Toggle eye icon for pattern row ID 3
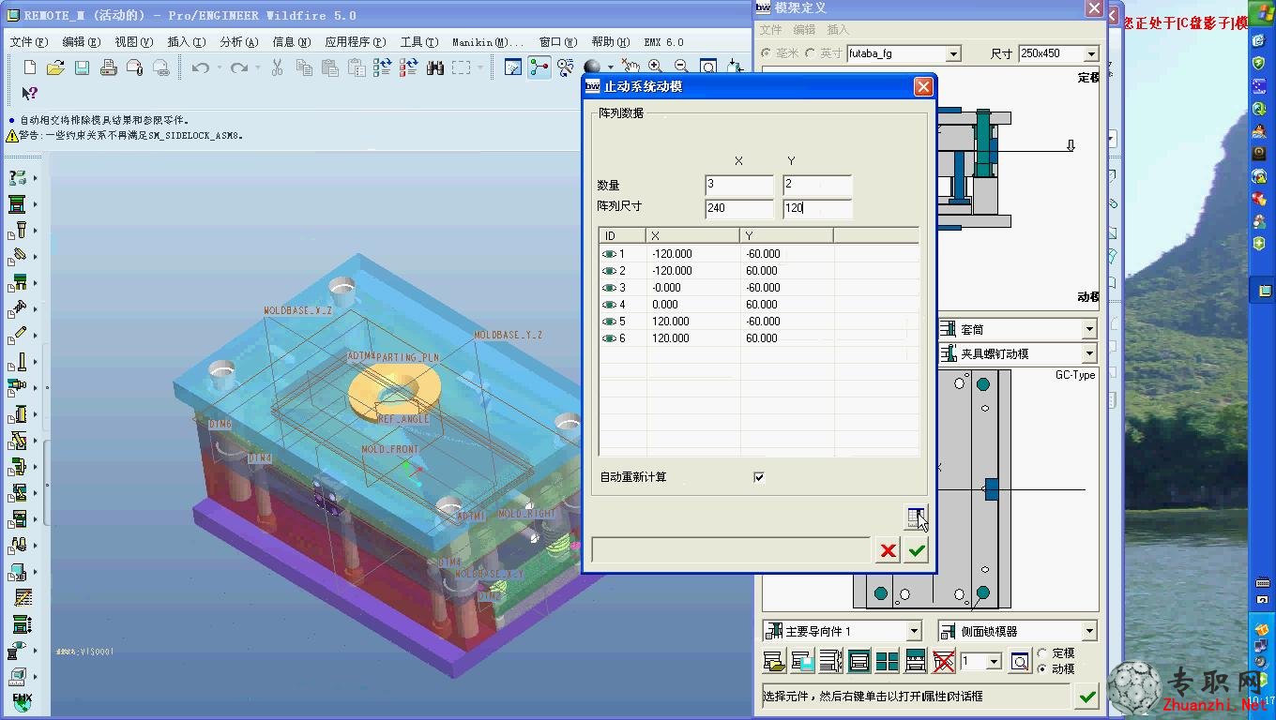 coord(609,288)
